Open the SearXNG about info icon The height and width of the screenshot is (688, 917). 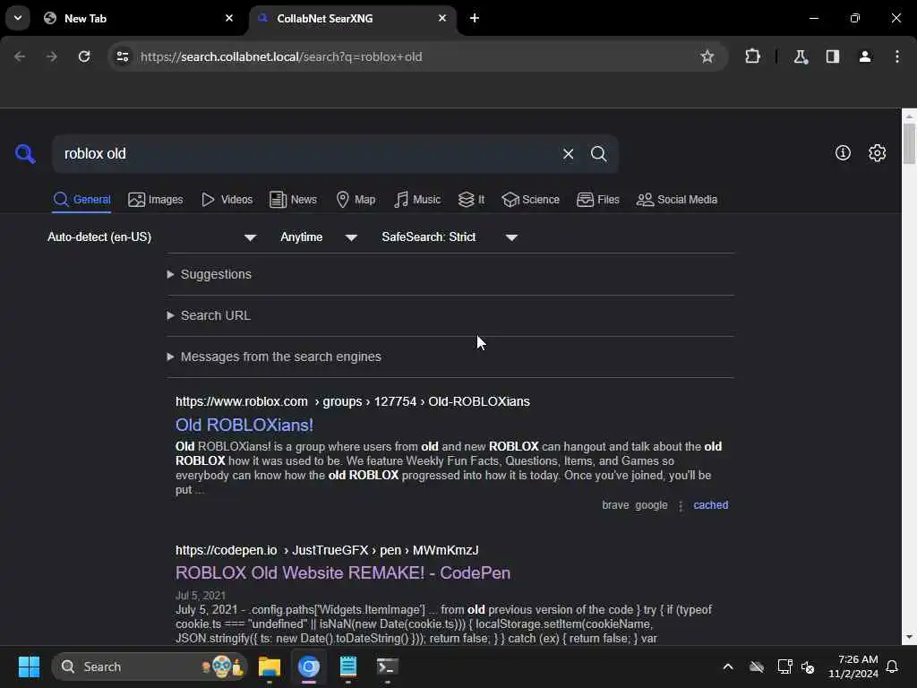click(843, 152)
